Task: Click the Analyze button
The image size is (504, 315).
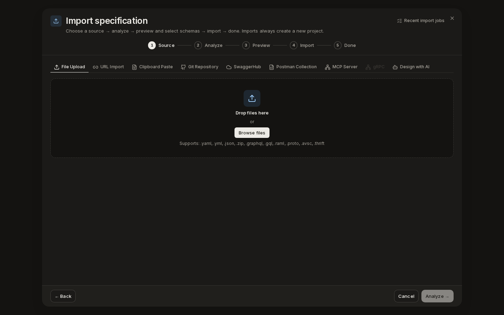Action: pos(437,296)
